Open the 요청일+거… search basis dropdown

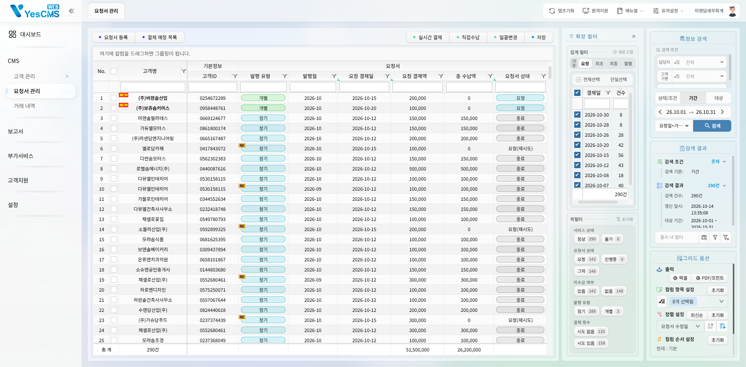674,126
